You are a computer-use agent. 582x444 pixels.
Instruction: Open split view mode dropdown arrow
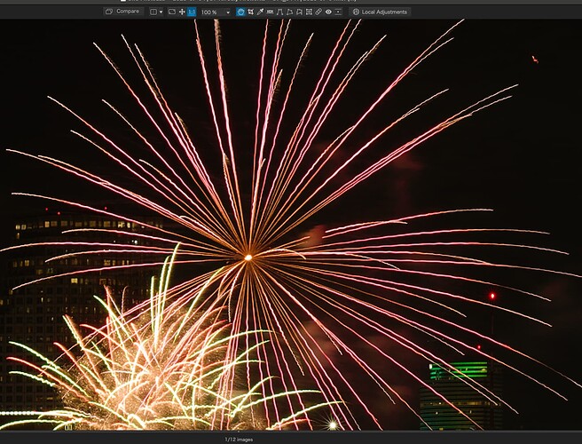(x=161, y=12)
